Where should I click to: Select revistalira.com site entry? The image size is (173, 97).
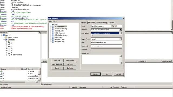tap(59, 40)
